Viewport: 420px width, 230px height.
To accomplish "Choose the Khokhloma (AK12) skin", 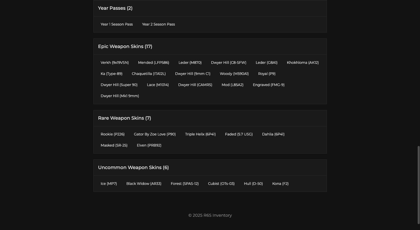I will click(303, 63).
